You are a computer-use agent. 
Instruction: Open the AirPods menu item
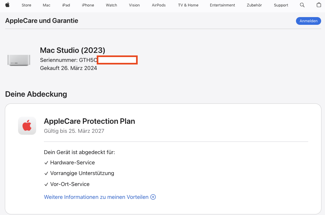[159, 5]
